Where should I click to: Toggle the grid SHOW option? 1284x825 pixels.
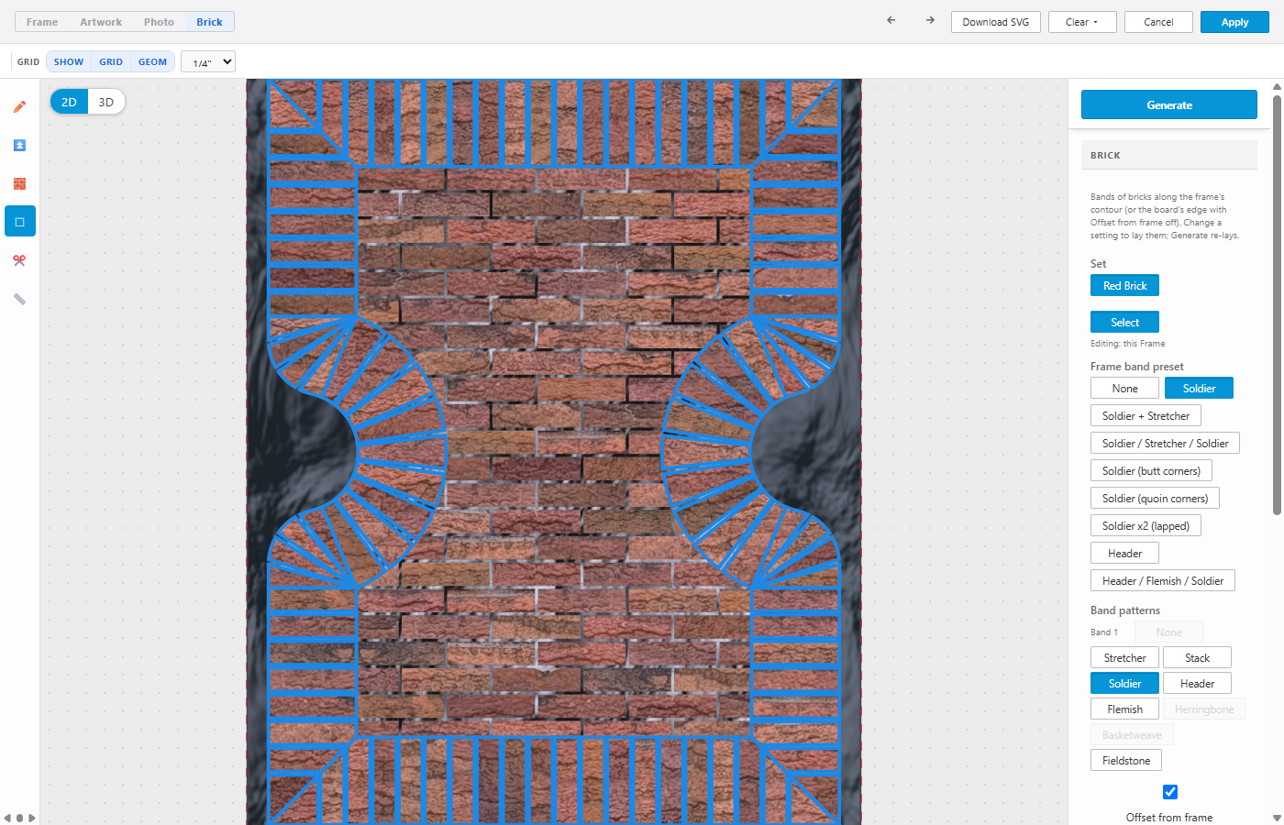click(x=69, y=61)
